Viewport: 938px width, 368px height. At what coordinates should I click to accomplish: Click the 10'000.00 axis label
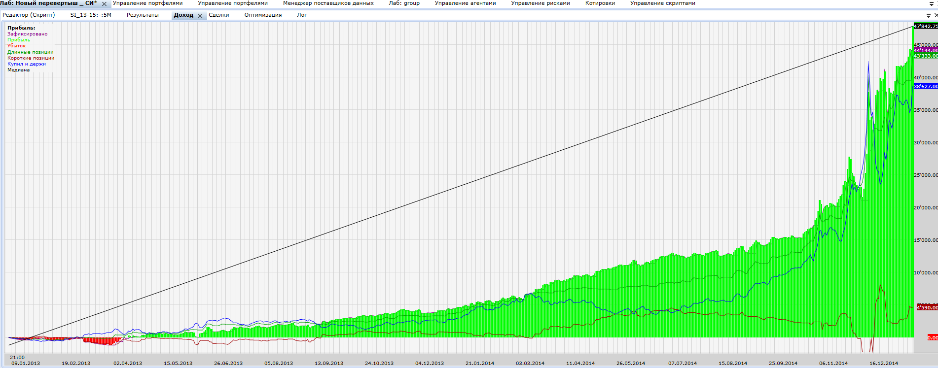[926, 273]
